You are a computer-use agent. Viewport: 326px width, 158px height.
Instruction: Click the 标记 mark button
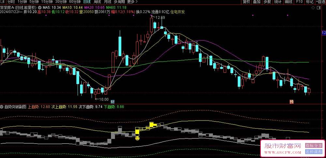[310, 2]
